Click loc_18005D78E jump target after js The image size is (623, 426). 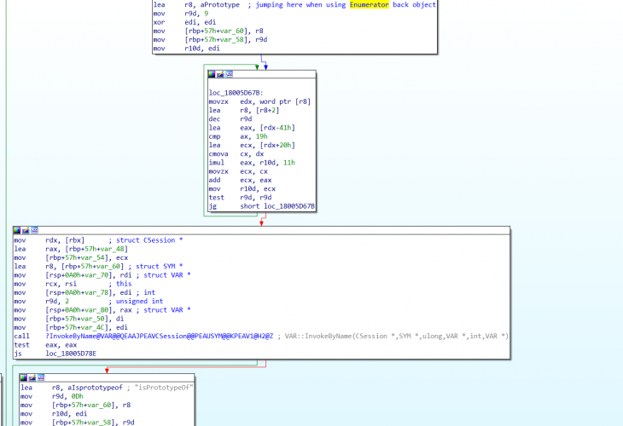tap(73, 352)
